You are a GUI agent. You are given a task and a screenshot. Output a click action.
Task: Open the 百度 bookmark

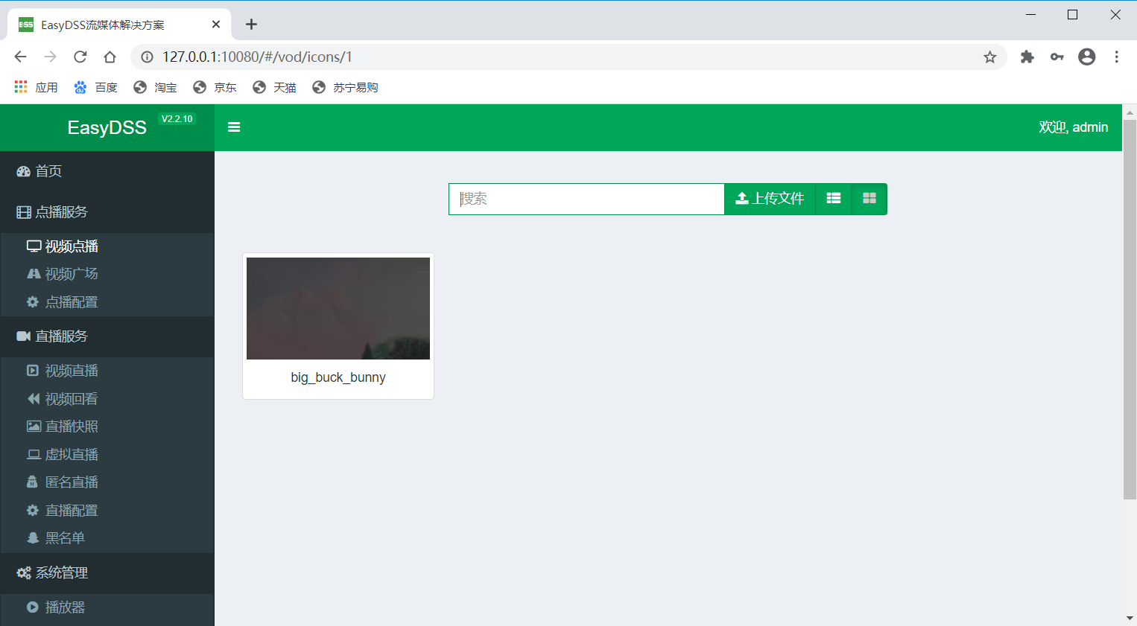(95, 88)
